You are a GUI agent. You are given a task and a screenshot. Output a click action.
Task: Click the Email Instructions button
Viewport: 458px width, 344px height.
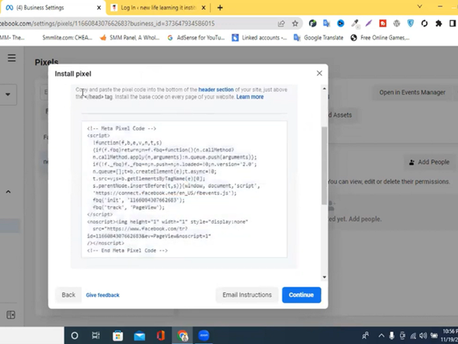point(247,295)
